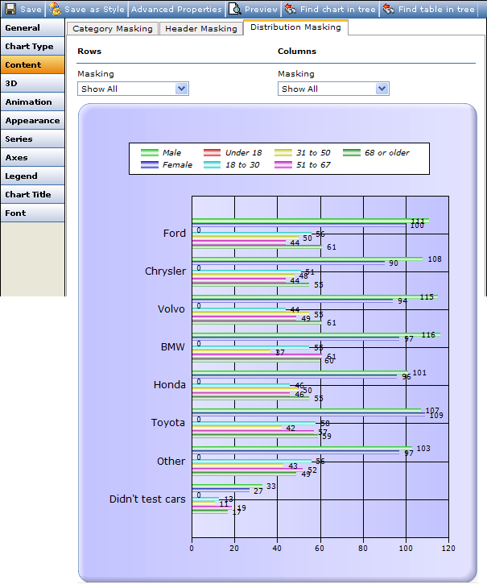The image size is (487, 584).
Task: Click Save as Style label
Action: [94, 9]
